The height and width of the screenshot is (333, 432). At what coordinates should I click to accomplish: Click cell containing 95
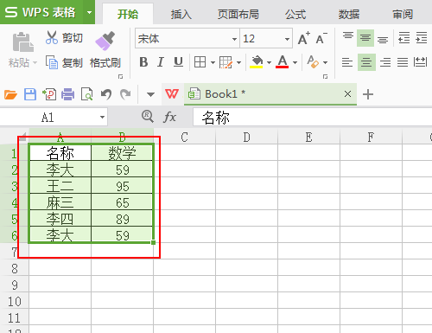tap(122, 186)
